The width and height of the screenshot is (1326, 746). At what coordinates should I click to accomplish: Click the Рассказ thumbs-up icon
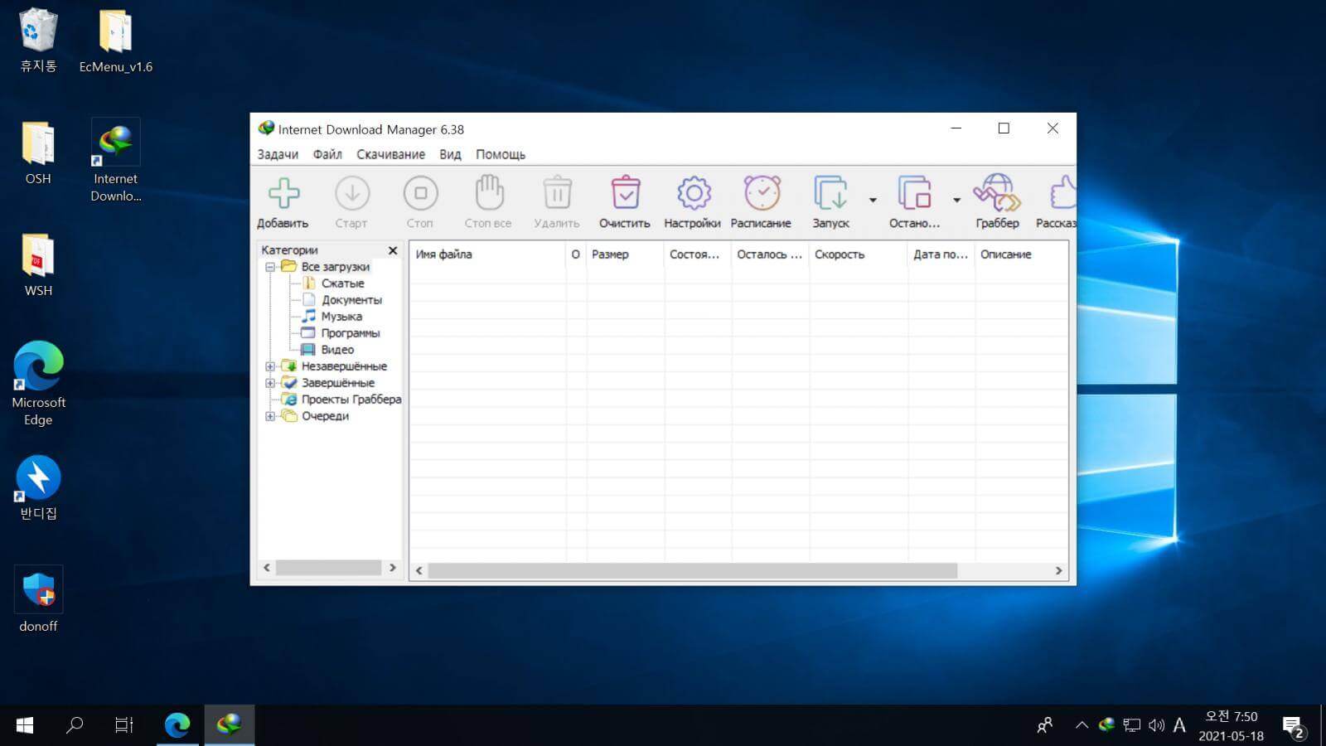pos(1062,192)
